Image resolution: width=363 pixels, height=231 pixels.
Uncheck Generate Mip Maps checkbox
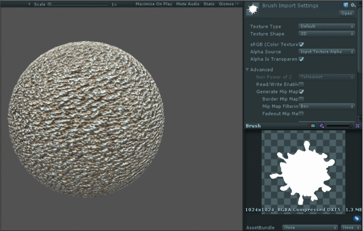301,92
